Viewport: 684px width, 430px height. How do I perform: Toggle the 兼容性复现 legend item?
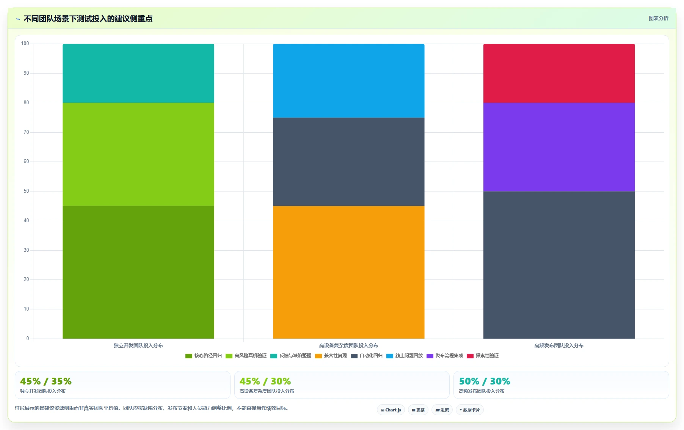[x=331, y=356]
